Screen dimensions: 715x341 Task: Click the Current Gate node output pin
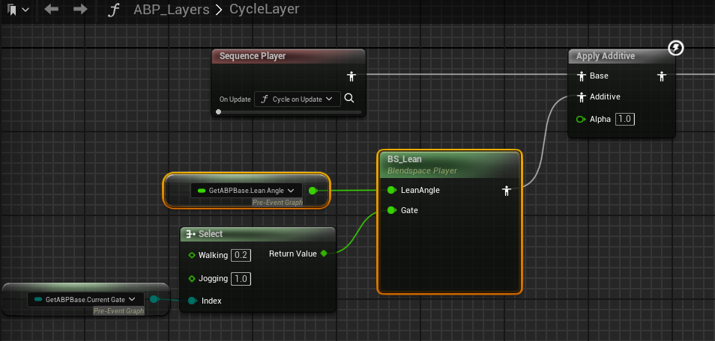(x=154, y=299)
